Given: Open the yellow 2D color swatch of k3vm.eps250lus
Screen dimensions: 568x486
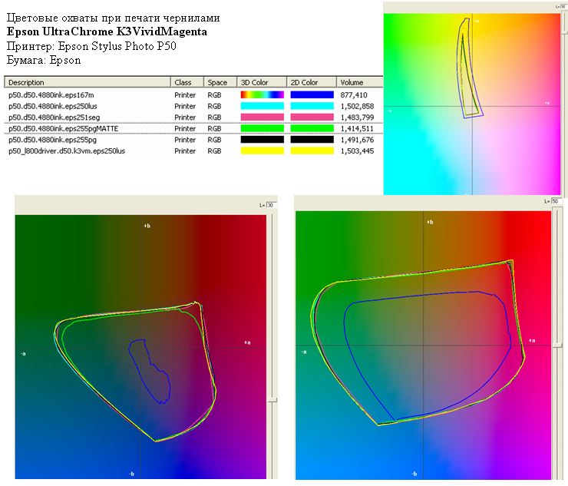Looking at the screenshot, I should pyautogui.click(x=312, y=151).
